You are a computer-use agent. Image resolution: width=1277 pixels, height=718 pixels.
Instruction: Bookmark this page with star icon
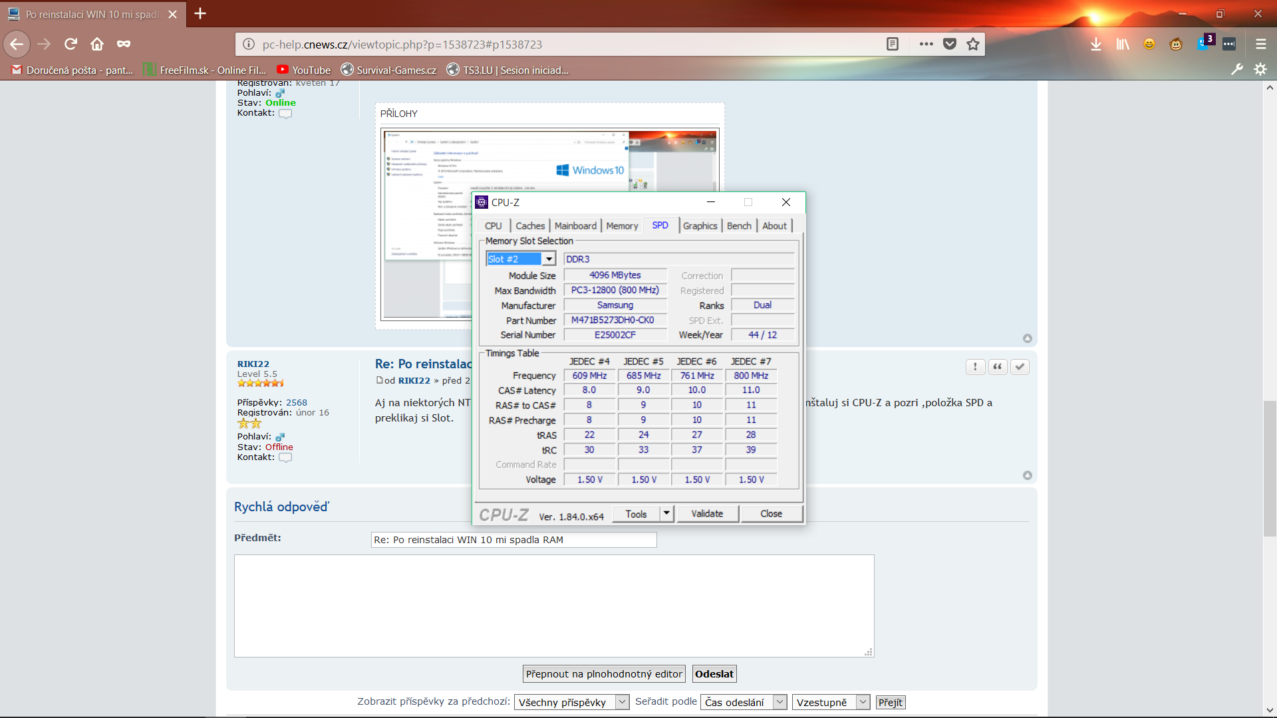coord(973,44)
